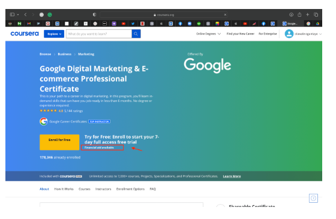The image size is (336, 219).
Task: Show the browser downloads icon
Action: point(291,14)
